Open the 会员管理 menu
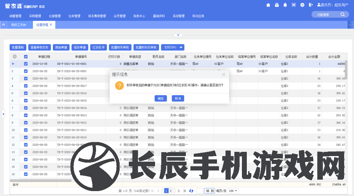Image resolution: width=354 pixels, height=196 pixels. pyautogui.click(x=119, y=16)
